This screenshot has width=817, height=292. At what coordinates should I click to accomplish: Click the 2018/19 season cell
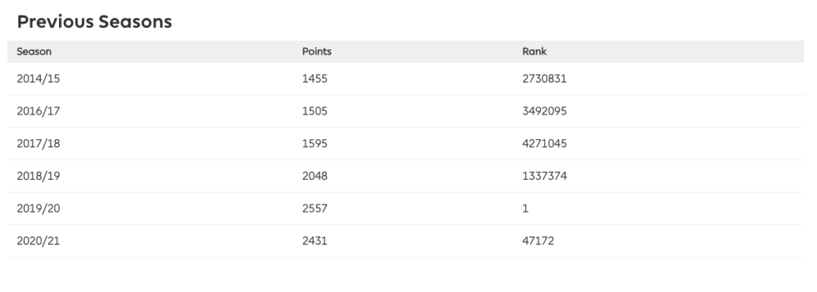point(38,176)
